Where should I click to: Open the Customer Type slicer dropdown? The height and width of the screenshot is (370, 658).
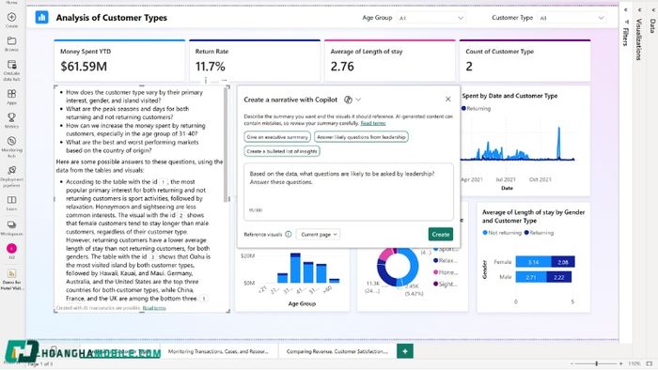[572, 18]
